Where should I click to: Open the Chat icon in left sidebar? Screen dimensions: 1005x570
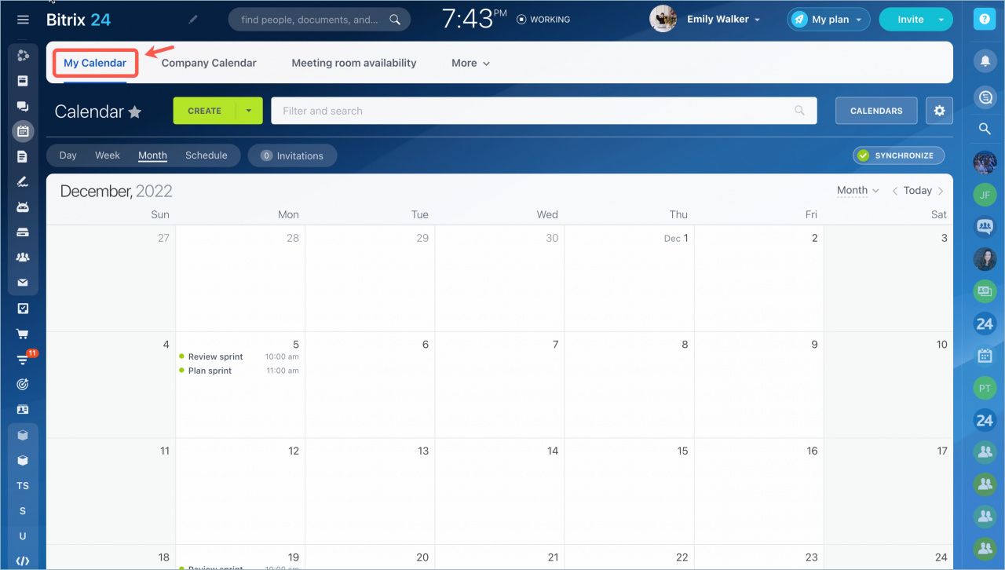pos(23,106)
